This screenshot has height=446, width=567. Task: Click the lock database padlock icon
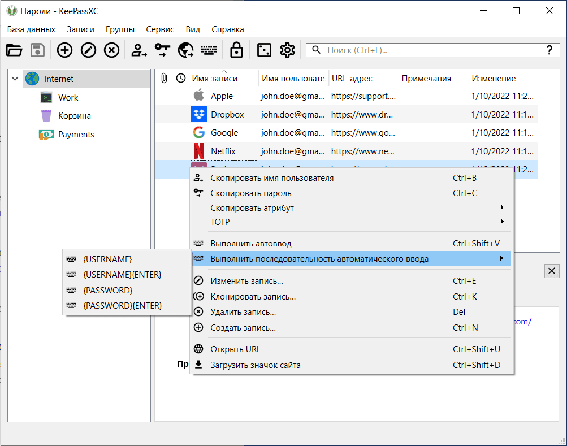[x=236, y=50]
